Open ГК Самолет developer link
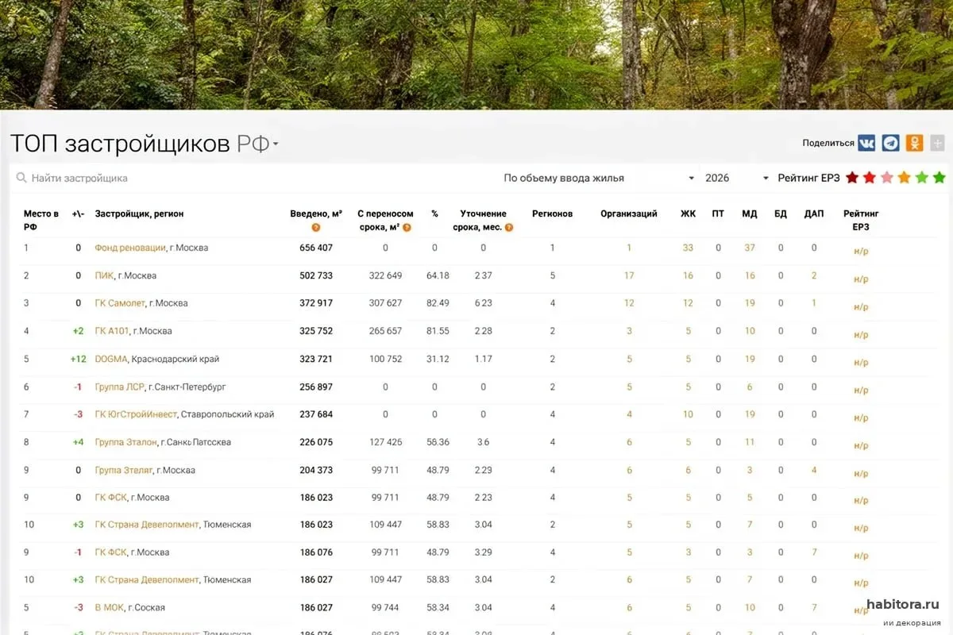Viewport: 953px width, 635px height. [x=120, y=303]
